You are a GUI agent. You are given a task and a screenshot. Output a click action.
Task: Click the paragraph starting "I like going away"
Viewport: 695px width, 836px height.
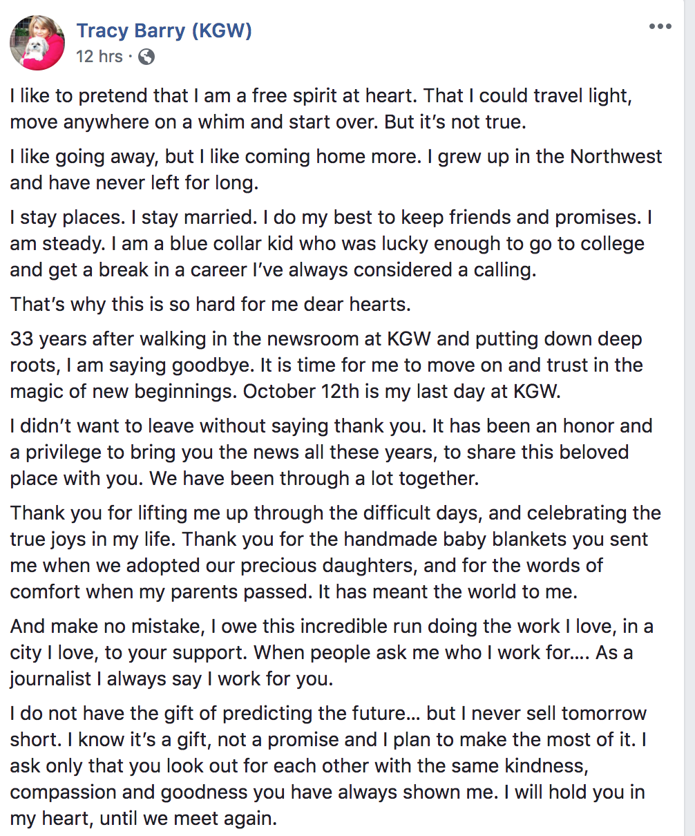click(336, 169)
